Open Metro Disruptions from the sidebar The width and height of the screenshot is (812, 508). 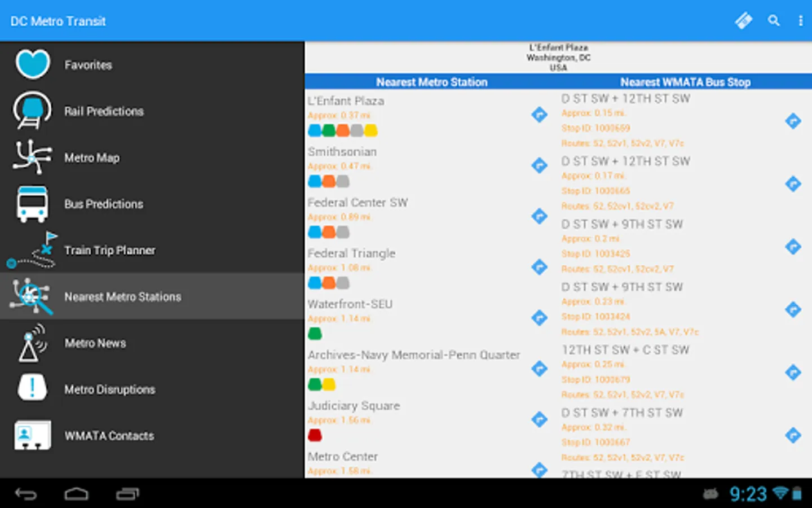point(152,389)
